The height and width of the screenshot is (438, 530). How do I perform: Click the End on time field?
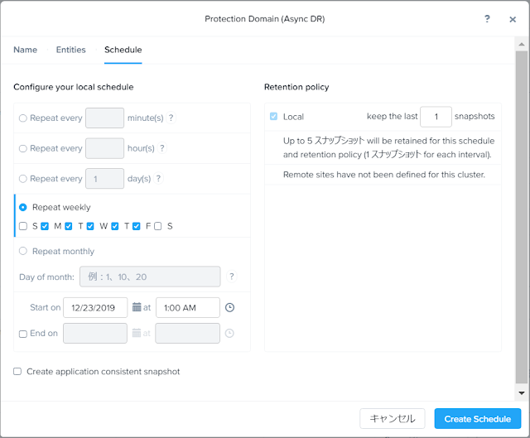(x=188, y=333)
